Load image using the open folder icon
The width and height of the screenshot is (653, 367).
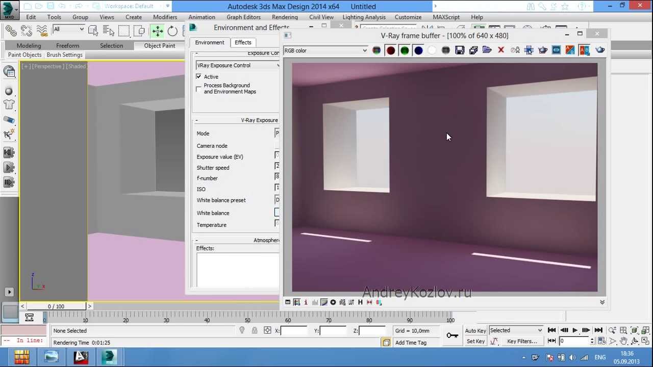(487, 50)
